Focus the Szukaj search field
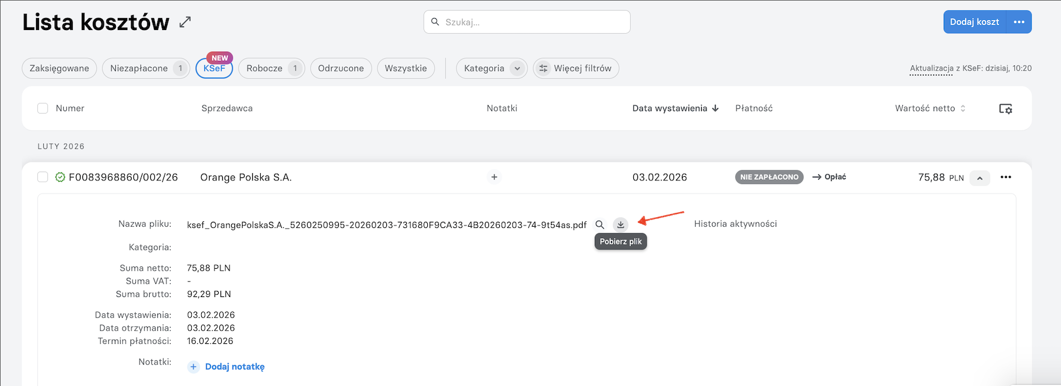 (x=527, y=22)
